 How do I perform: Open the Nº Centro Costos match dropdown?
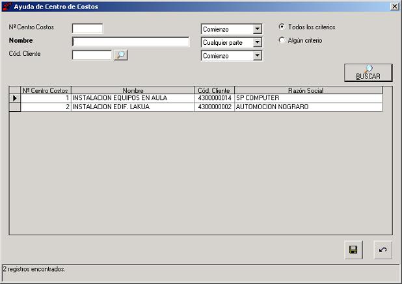(257, 29)
